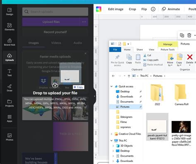This screenshot has height=164, width=196.
Task: Click the trash delete icon above canvas
Action: pos(189,35)
